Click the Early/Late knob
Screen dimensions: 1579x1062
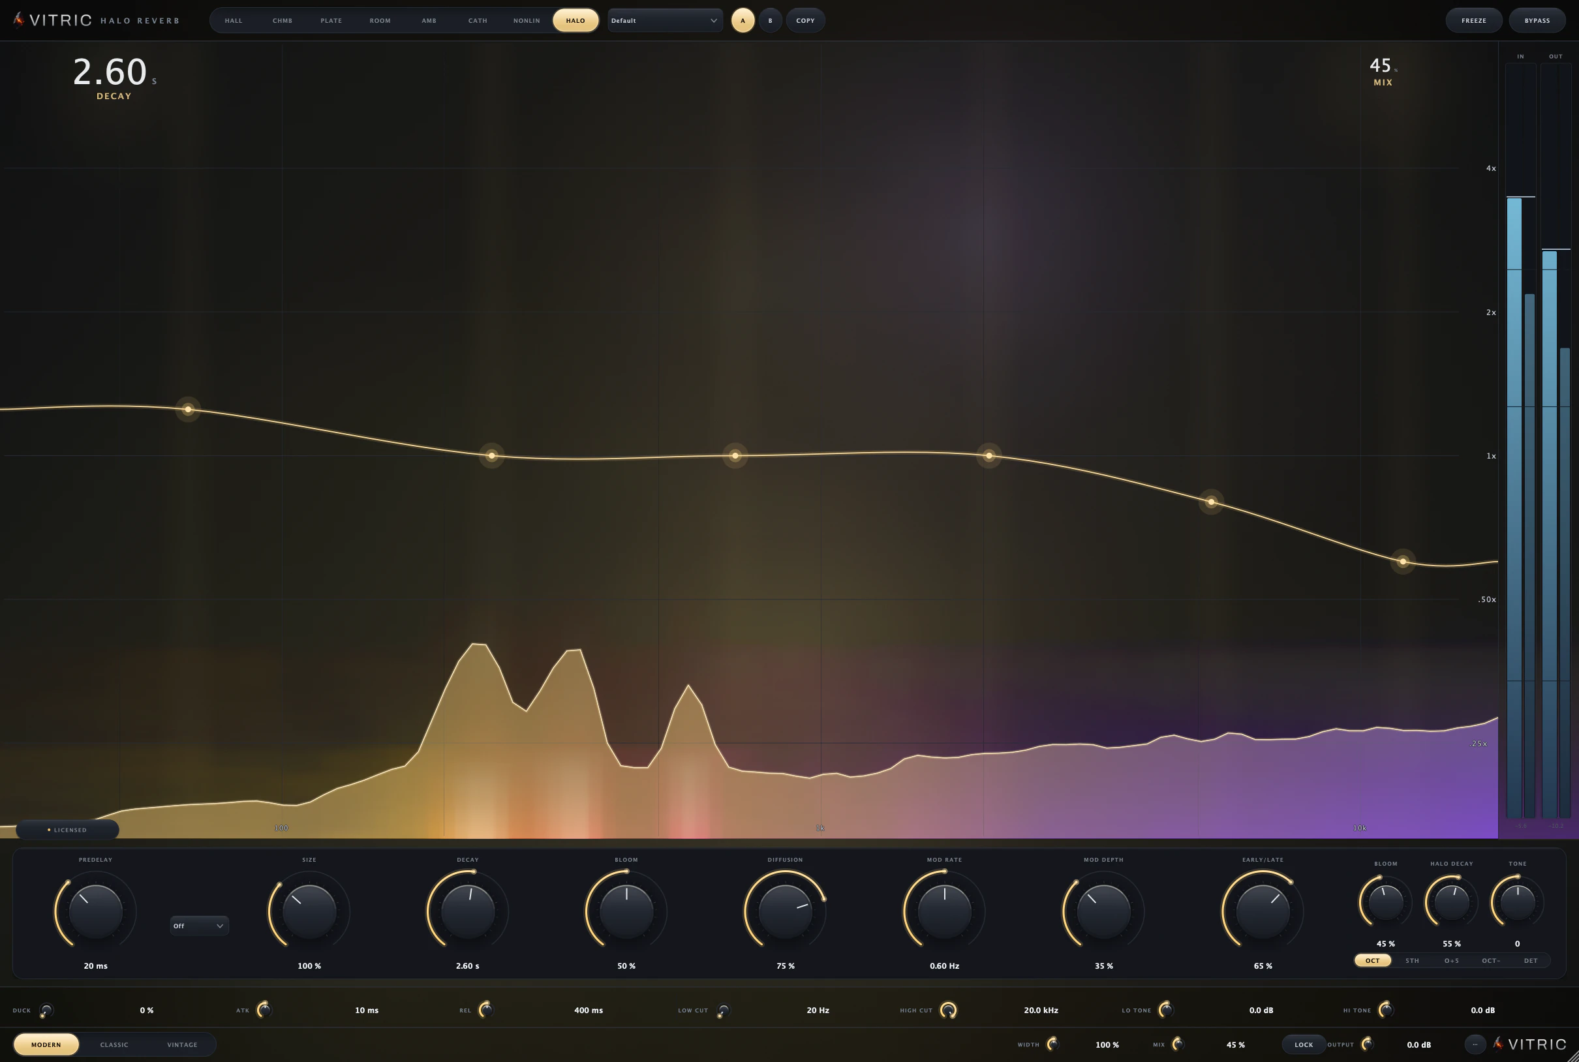point(1263,911)
